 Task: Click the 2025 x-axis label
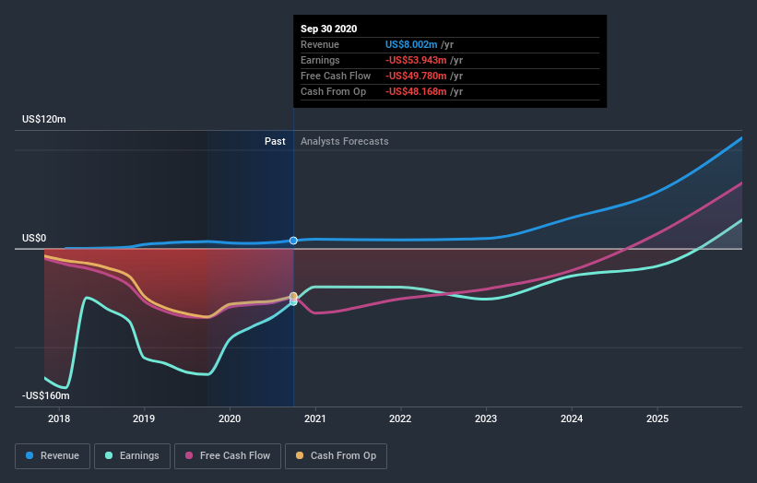657,418
